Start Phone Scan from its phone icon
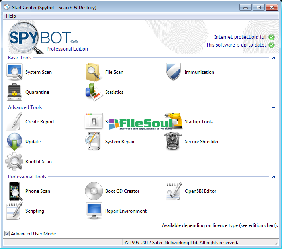This screenshot has width=282, height=249. (15, 191)
